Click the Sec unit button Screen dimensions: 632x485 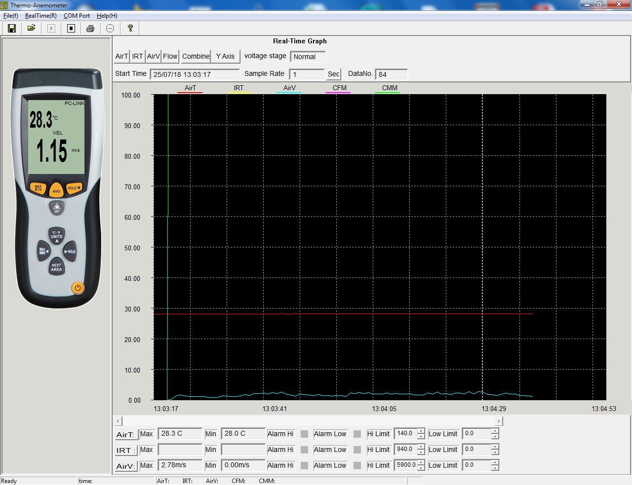pyautogui.click(x=333, y=74)
